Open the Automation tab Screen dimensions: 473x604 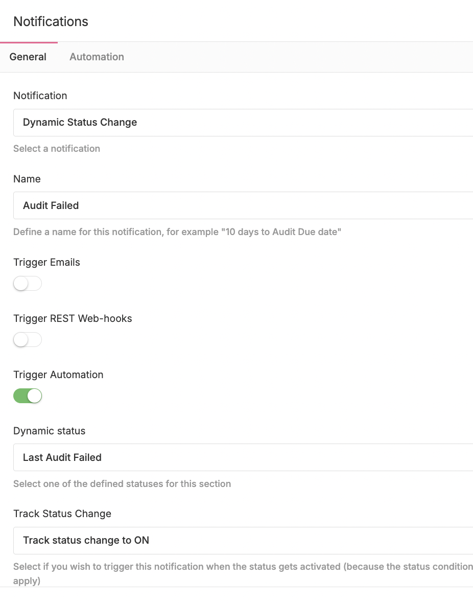(97, 57)
